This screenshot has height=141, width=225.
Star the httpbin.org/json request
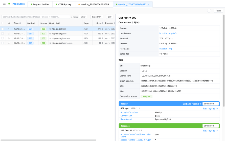click(x=50, y=34)
